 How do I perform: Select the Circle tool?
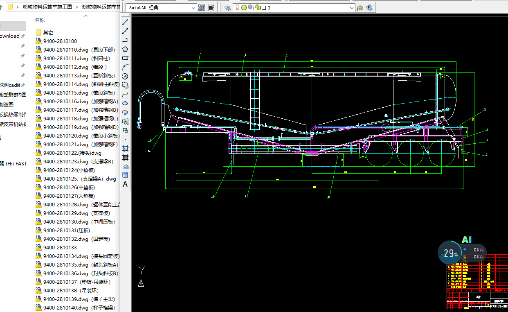[125, 76]
